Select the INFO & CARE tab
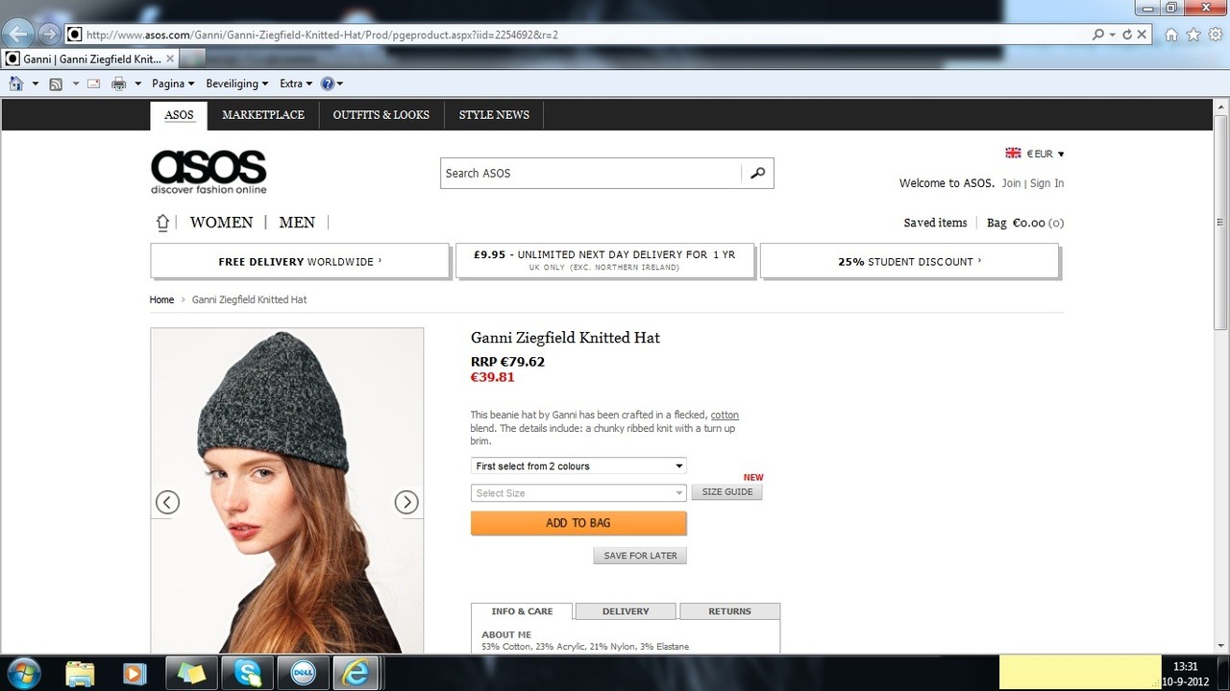1230x691 pixels. coord(522,611)
